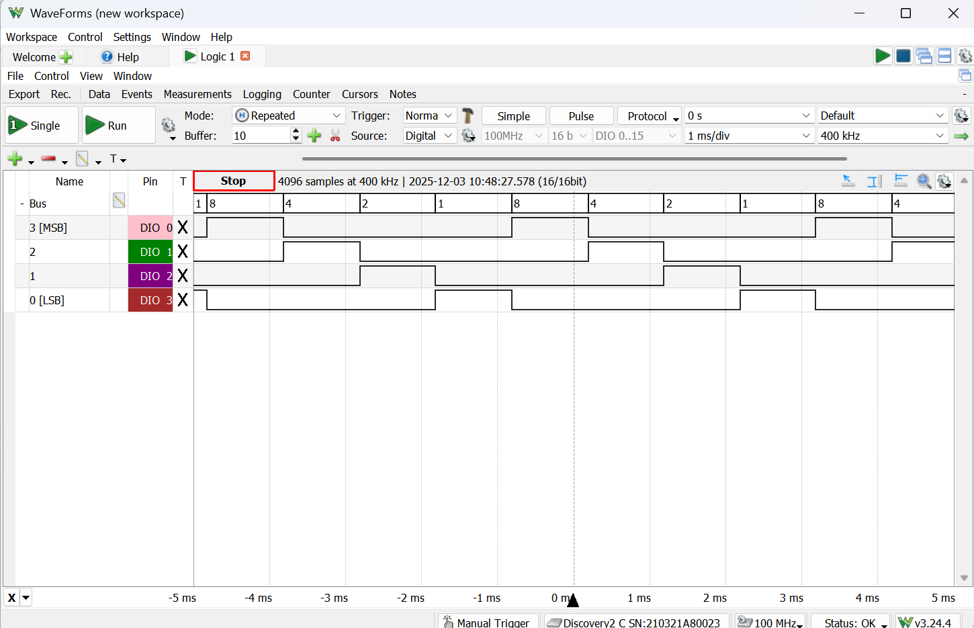Collapse the Bus group with minus sign
The height and width of the screenshot is (628, 974).
[x=22, y=204]
